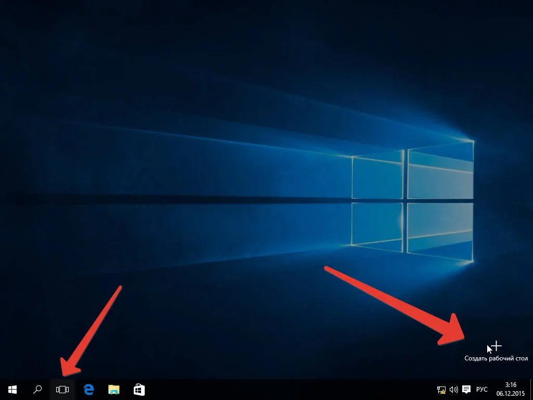
Task: Open network status tray icon
Action: 441,390
